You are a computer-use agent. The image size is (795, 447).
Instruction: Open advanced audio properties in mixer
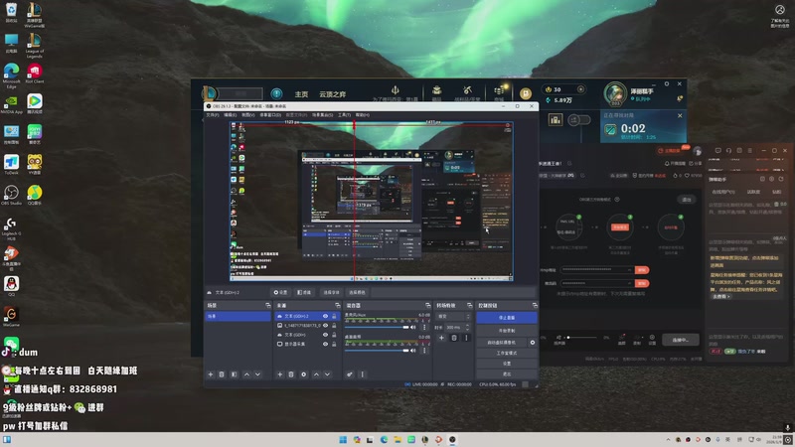[350, 374]
